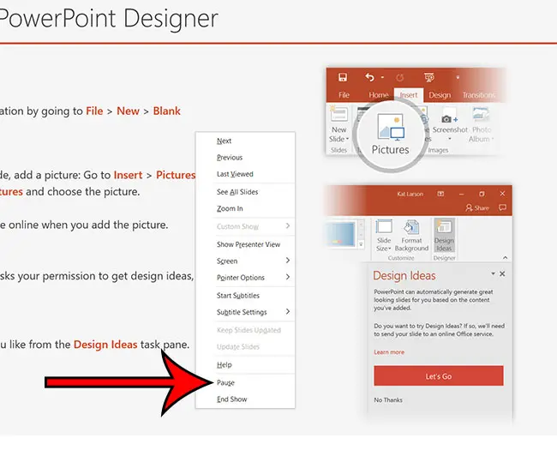
Task: Click the File link in the instructions
Action: point(94,111)
